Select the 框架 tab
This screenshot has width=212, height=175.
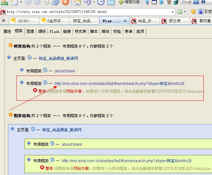point(19,31)
